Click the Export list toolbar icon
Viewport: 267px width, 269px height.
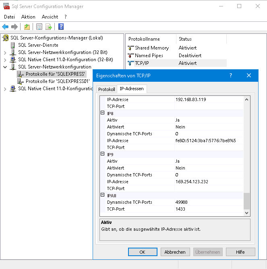49,27
